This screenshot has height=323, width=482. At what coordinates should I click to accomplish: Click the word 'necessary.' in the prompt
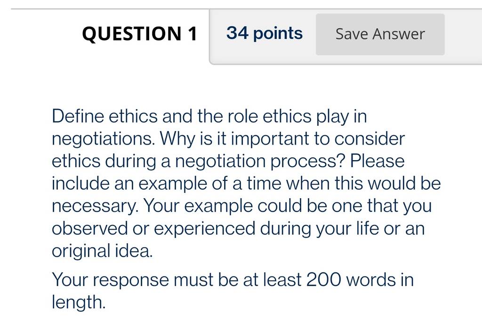(x=95, y=206)
